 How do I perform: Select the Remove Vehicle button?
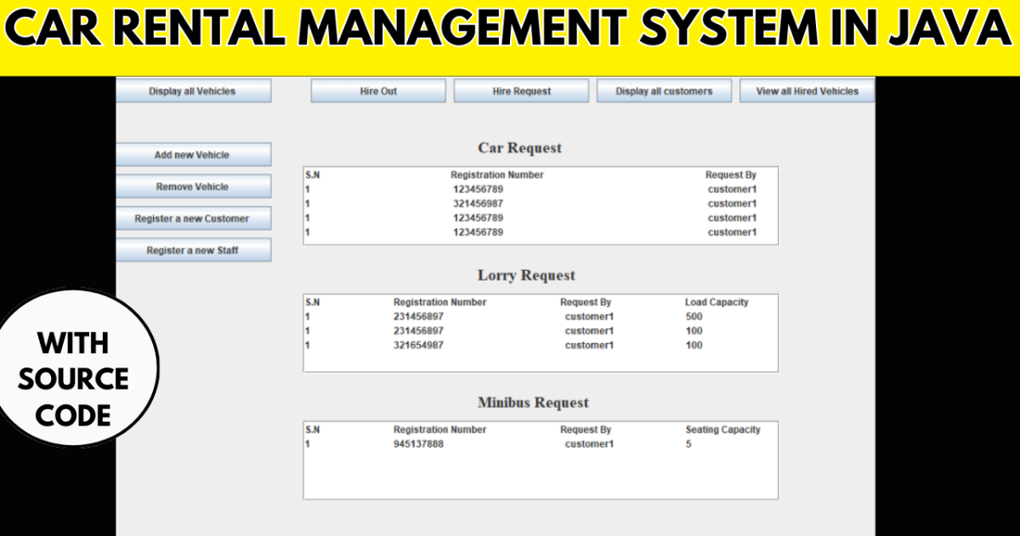click(193, 186)
